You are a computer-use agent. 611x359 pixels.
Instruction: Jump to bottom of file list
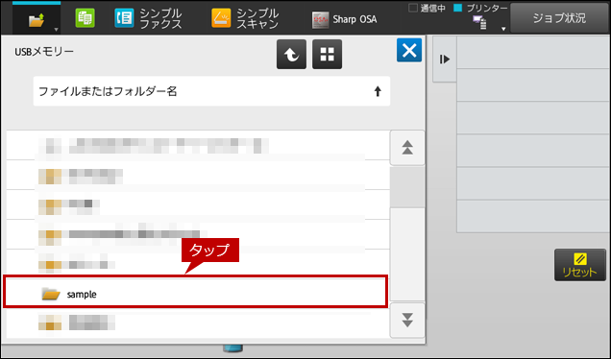[x=407, y=320]
